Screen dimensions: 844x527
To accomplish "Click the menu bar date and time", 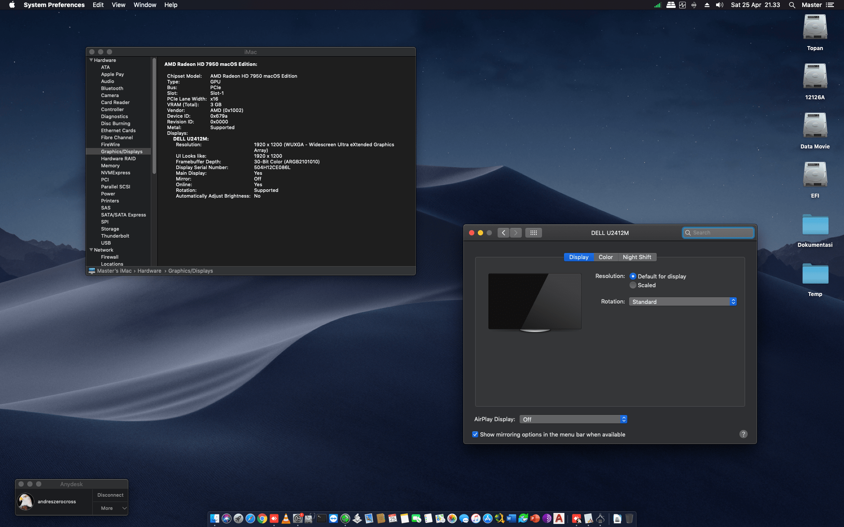I will pyautogui.click(x=755, y=5).
